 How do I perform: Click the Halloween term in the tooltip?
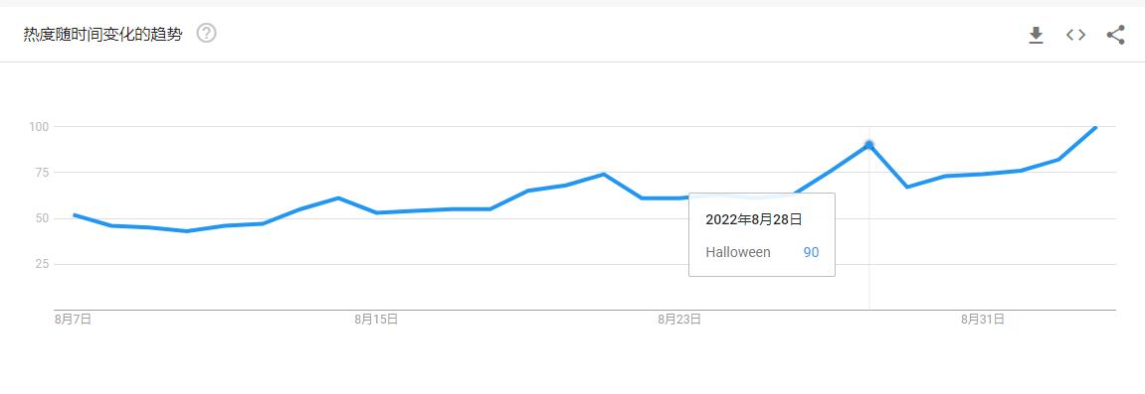point(737,253)
